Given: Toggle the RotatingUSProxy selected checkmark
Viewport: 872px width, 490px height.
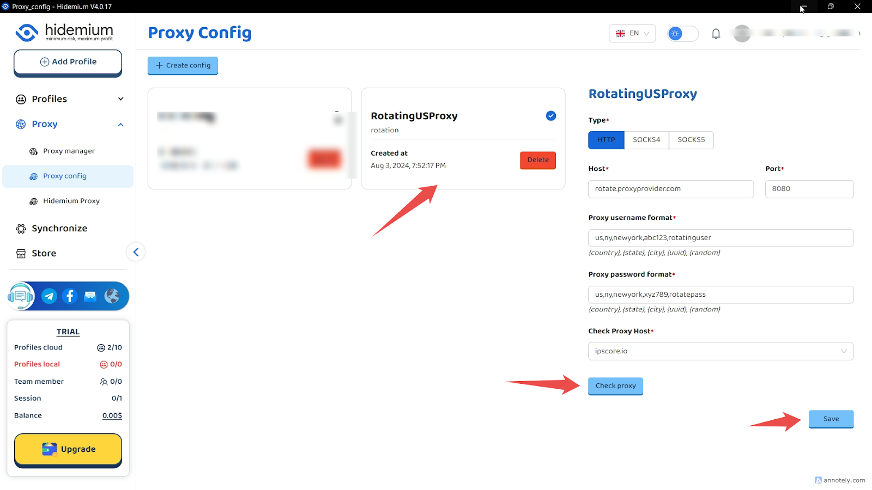Looking at the screenshot, I should (551, 116).
